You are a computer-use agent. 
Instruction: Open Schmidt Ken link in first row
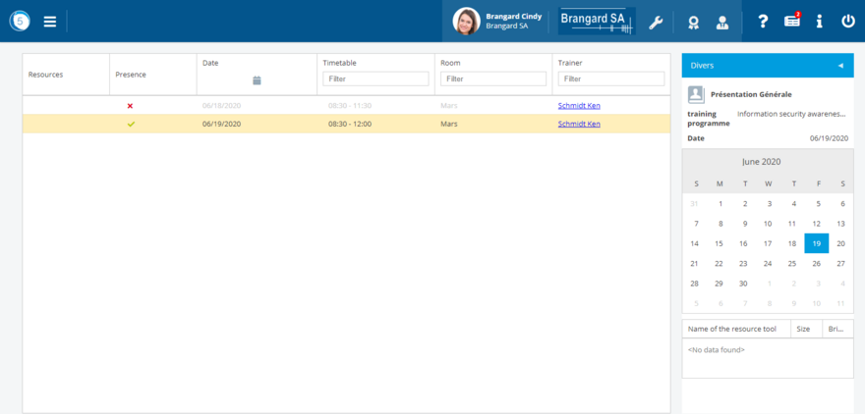579,105
